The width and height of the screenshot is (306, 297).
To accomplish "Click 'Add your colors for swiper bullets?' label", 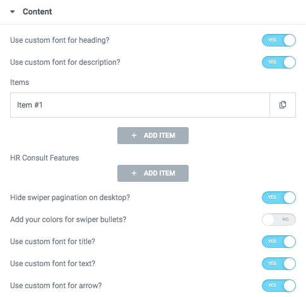I will (68, 220).
